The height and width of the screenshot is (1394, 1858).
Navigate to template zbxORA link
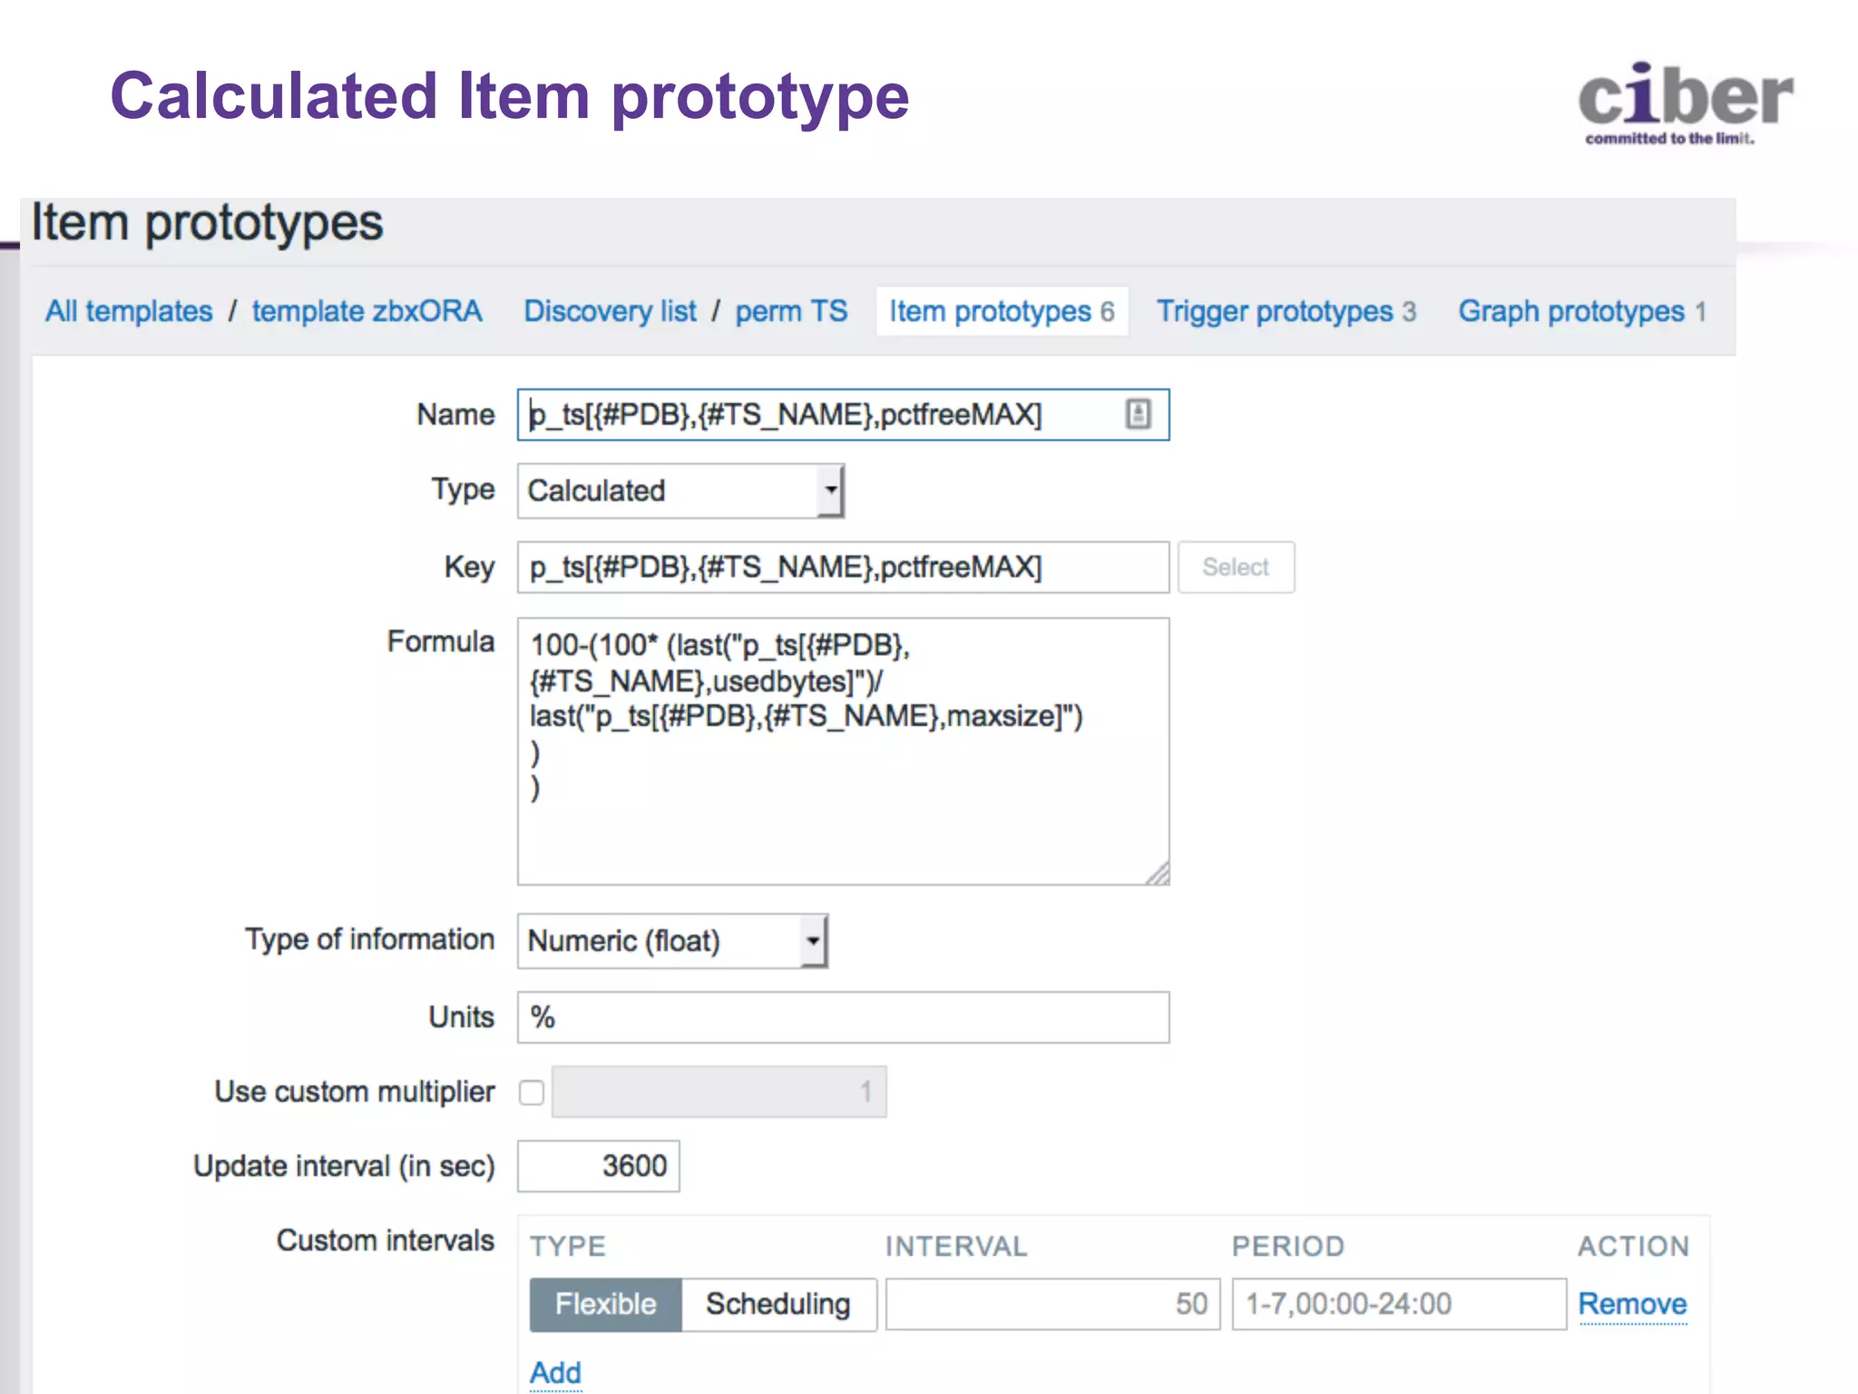click(x=367, y=311)
